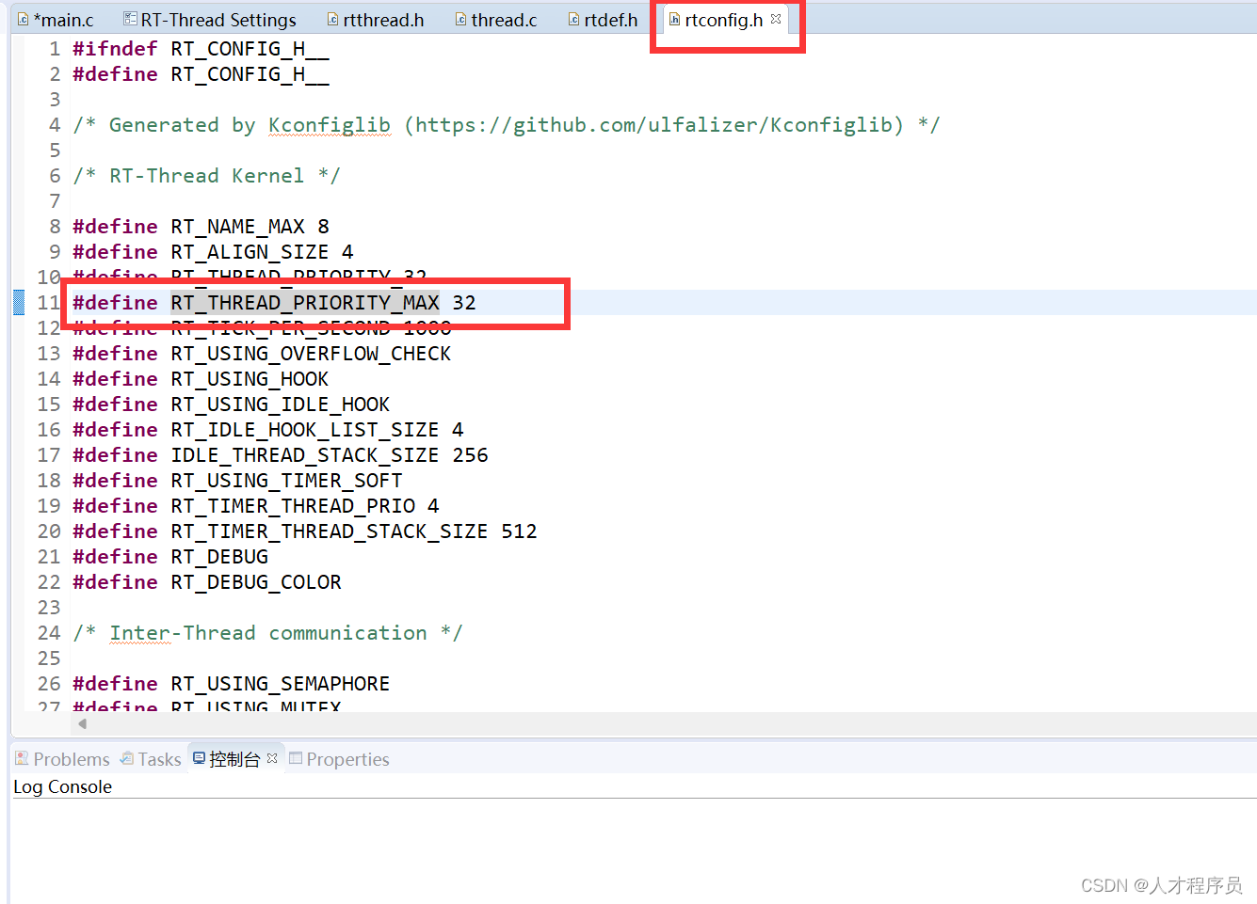Image resolution: width=1257 pixels, height=904 pixels.
Task: Click the rtconfig.h header file icon
Action: (x=674, y=19)
